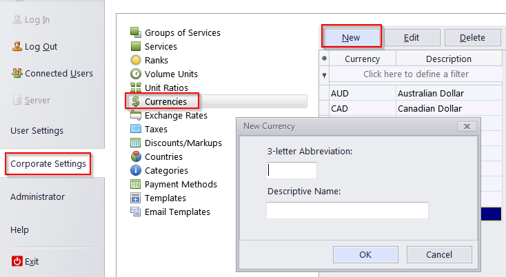Open Connected Users in sidebar
506x277 pixels.
point(52,74)
